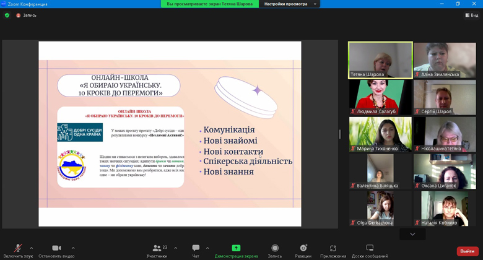
Task: Click the round Ukraine map logo
Action: pos(72,165)
